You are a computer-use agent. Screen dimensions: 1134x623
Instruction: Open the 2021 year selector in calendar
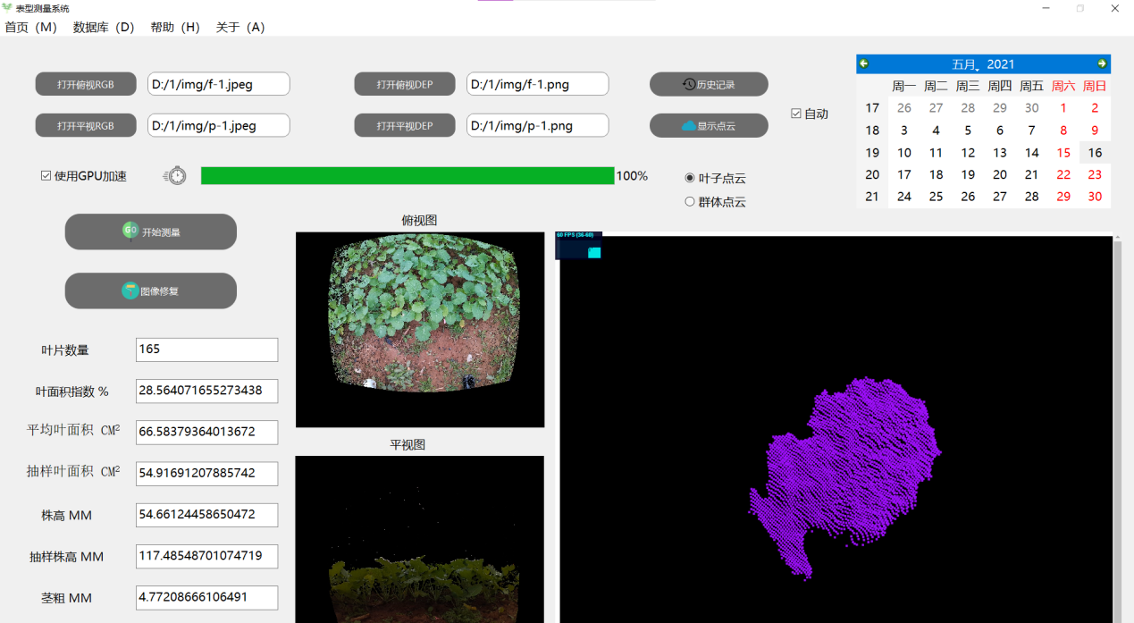(x=1001, y=64)
